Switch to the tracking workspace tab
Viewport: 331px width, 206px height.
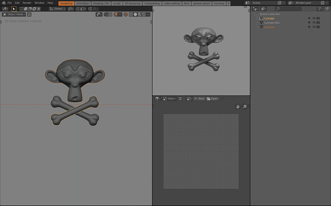click(x=219, y=3)
